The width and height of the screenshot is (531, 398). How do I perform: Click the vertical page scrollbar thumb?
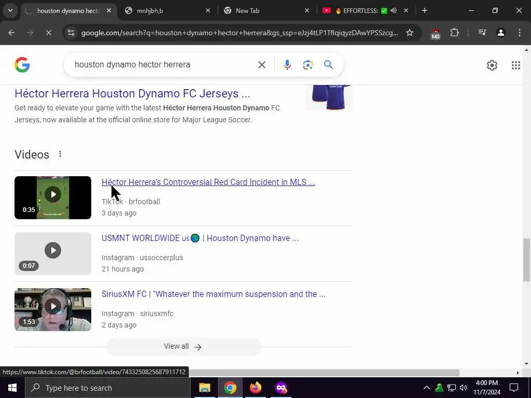point(526,260)
